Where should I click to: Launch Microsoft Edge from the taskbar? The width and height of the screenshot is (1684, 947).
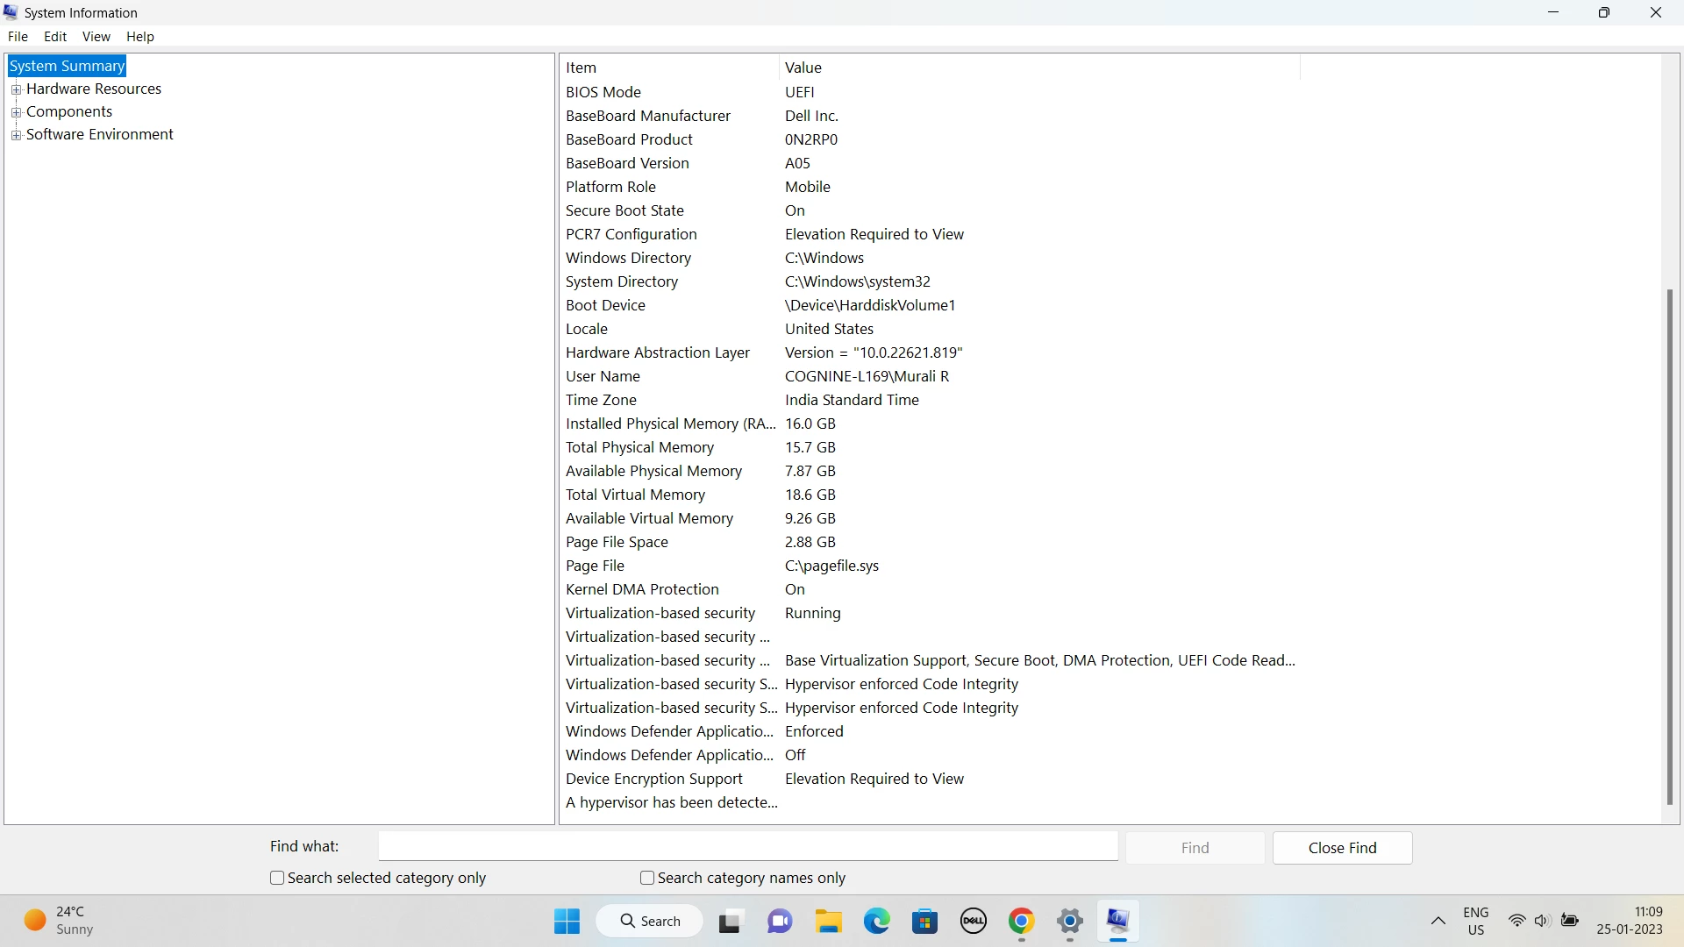(x=876, y=921)
